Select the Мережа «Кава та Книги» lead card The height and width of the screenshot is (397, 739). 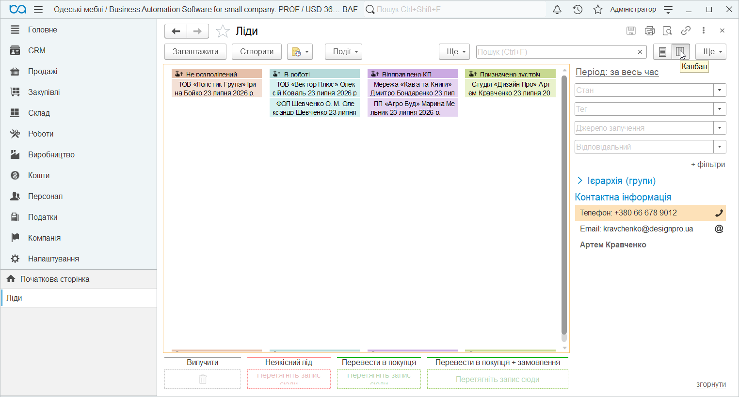click(x=413, y=89)
